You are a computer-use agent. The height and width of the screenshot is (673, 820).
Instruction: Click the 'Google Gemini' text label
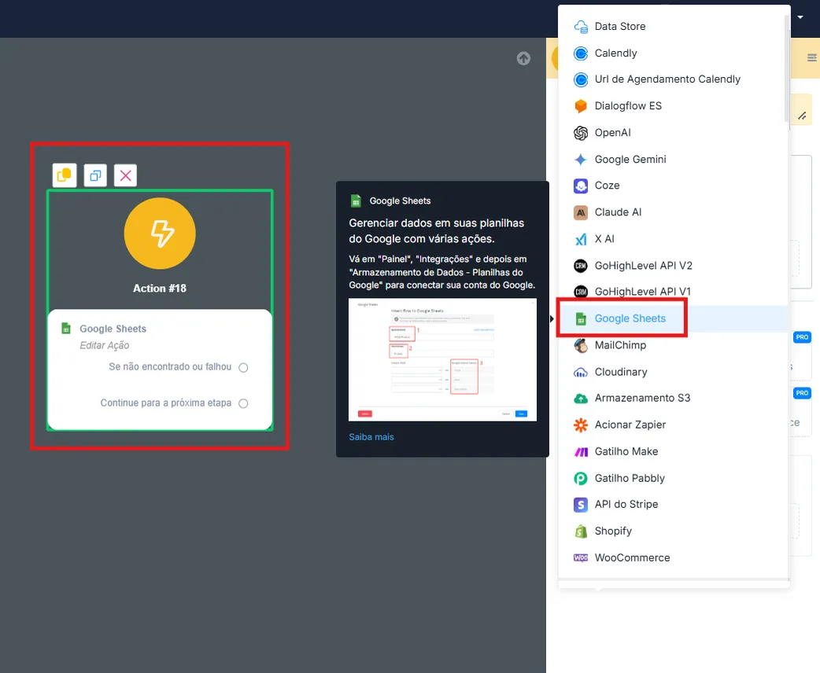pos(630,160)
